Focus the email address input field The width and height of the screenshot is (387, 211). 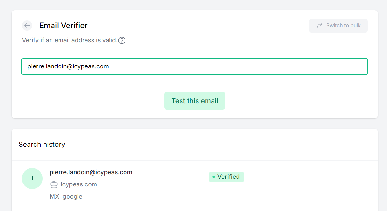[195, 66]
